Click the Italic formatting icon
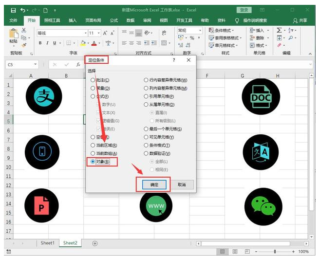Viewport: 319px width, 258px height. tap(47, 43)
